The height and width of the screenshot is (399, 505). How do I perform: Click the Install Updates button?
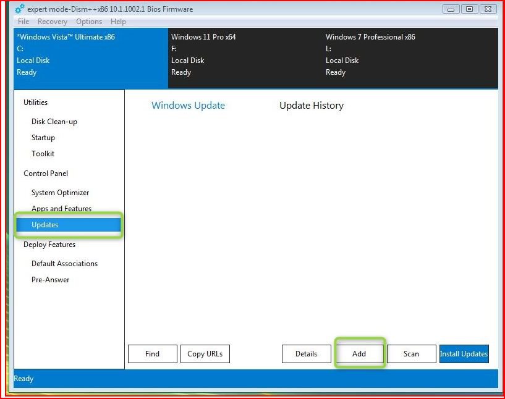point(464,354)
